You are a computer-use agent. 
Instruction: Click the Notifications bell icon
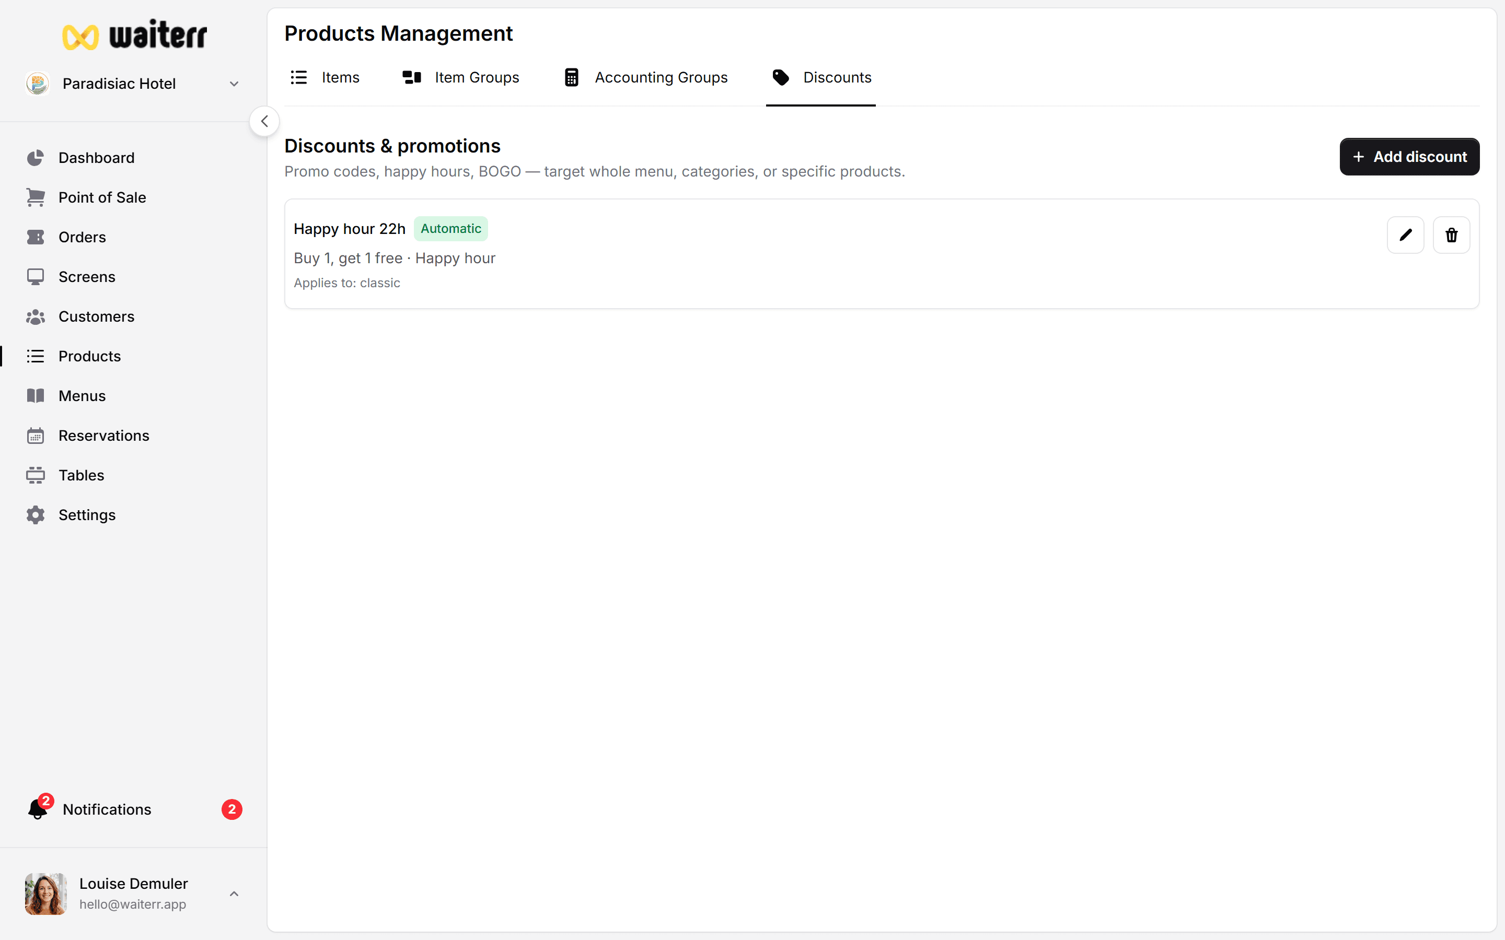point(39,808)
